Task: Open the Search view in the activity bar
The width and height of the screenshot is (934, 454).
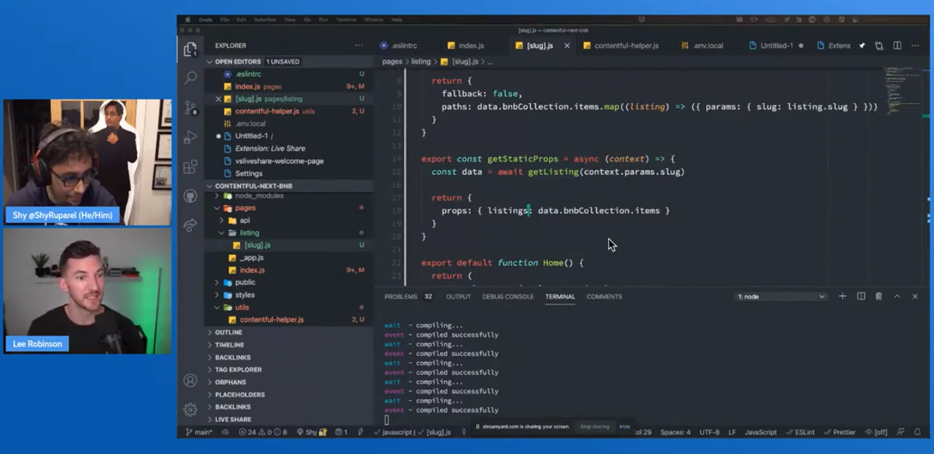Action: pos(190,78)
